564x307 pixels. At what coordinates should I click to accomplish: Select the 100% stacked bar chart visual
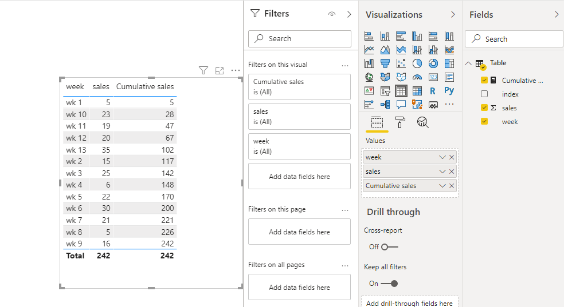[x=433, y=36]
